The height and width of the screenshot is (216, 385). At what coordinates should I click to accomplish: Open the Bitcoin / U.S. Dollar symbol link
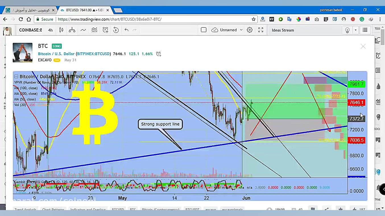point(56,54)
